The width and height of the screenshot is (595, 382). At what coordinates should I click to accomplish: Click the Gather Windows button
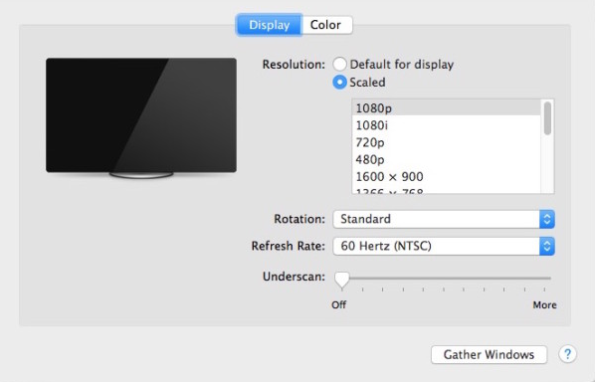point(489,355)
